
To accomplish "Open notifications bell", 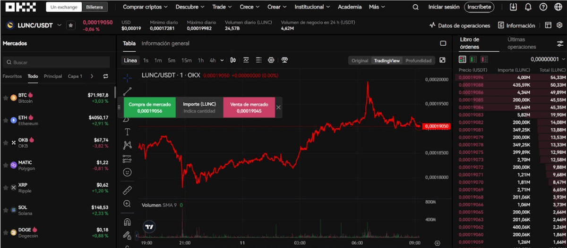I will pyautogui.click(x=528, y=7).
